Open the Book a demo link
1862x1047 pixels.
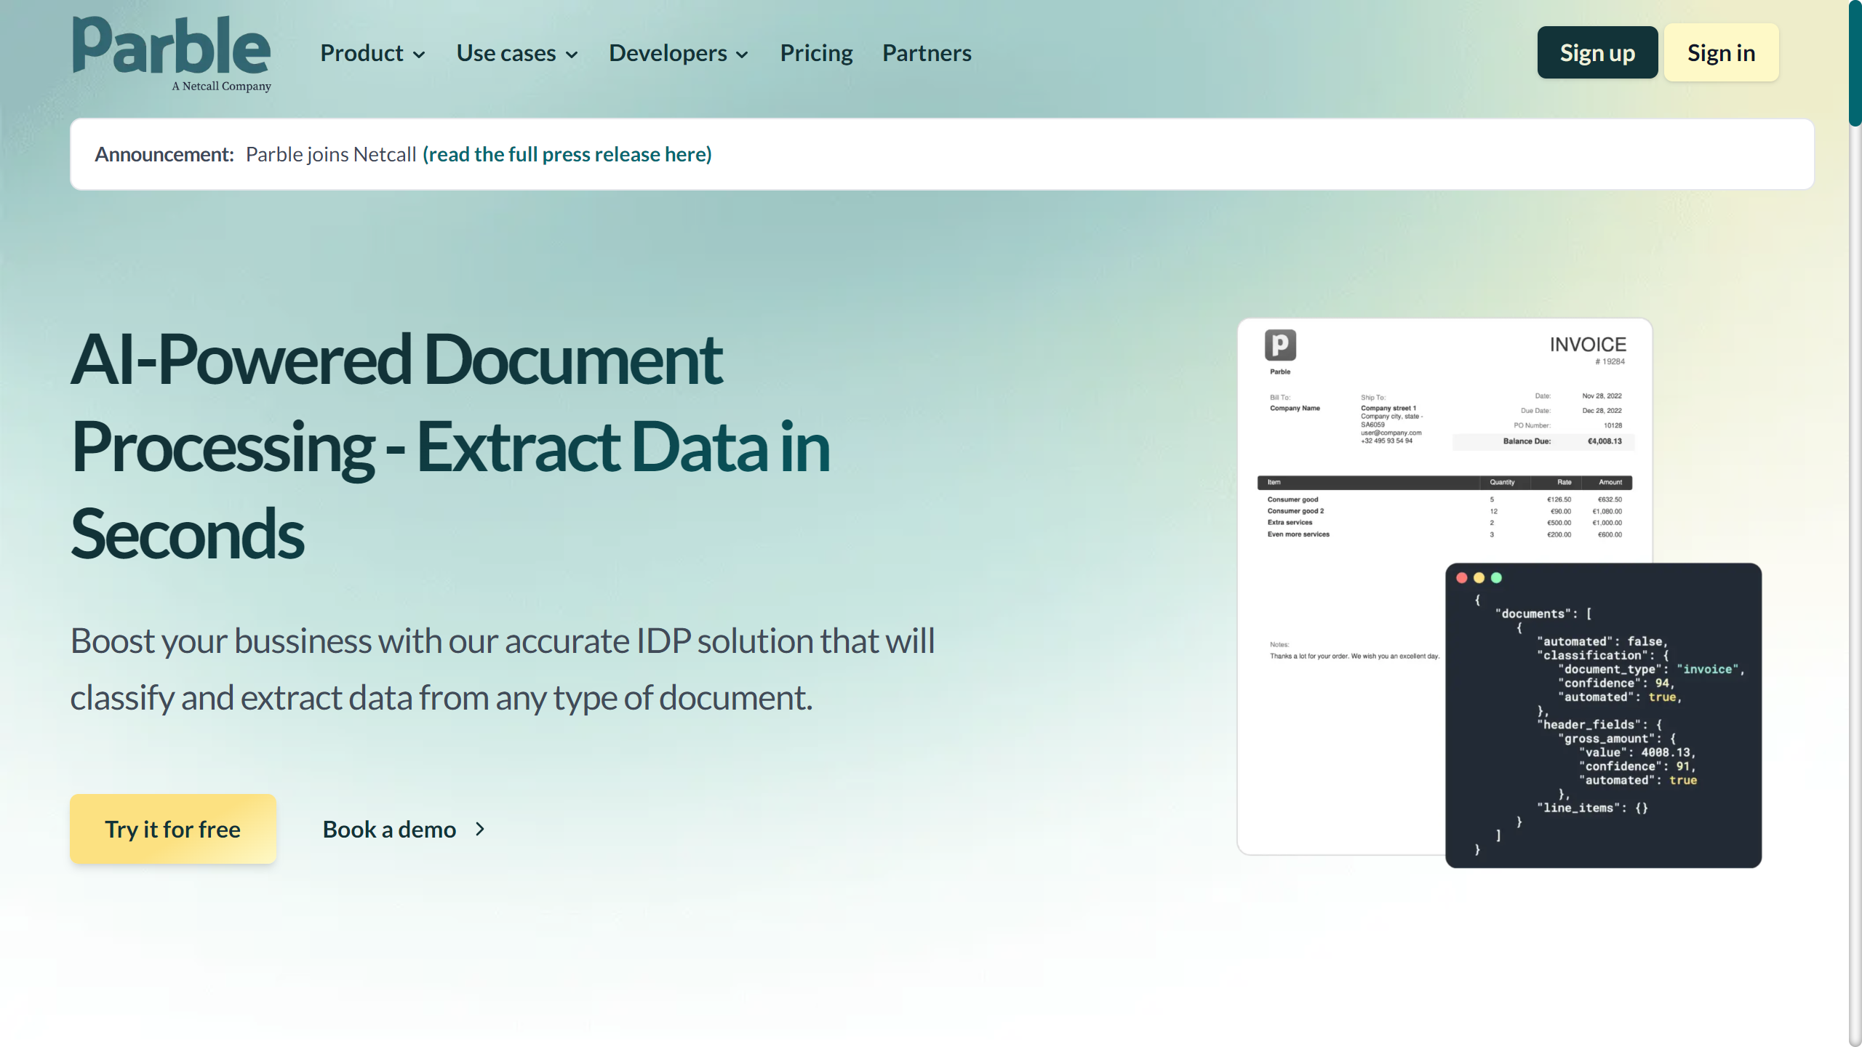click(389, 829)
